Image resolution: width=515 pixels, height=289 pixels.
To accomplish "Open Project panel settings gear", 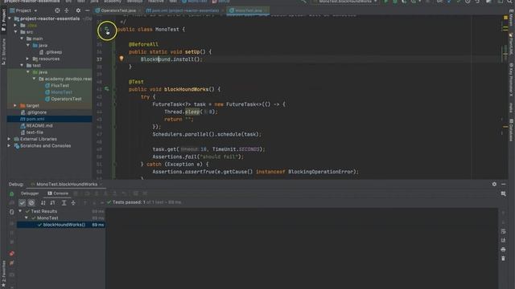I will pos(78,10).
